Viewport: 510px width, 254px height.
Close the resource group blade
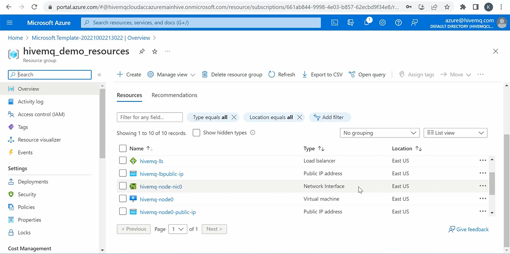click(x=496, y=51)
